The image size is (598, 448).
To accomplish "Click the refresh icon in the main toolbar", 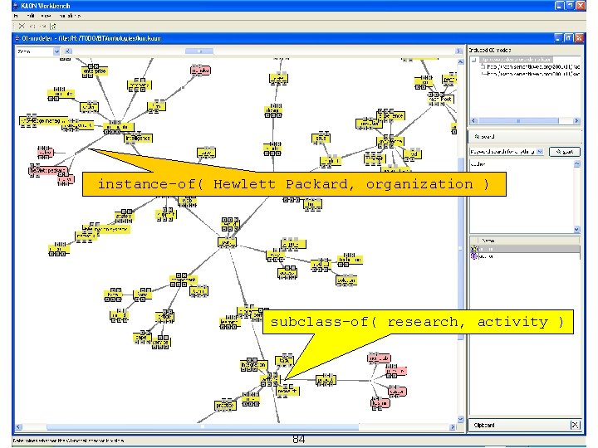I will tap(53, 26).
